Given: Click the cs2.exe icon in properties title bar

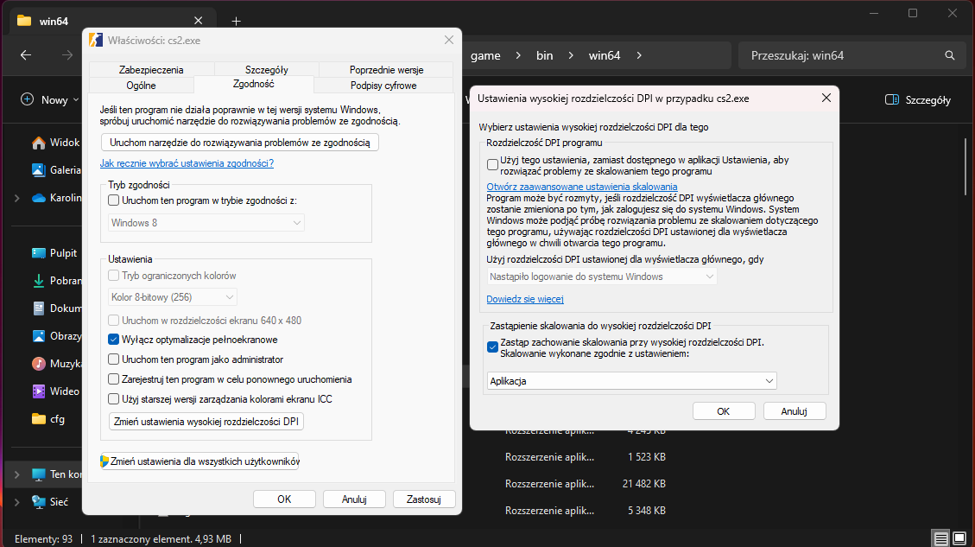Looking at the screenshot, I should [96, 40].
